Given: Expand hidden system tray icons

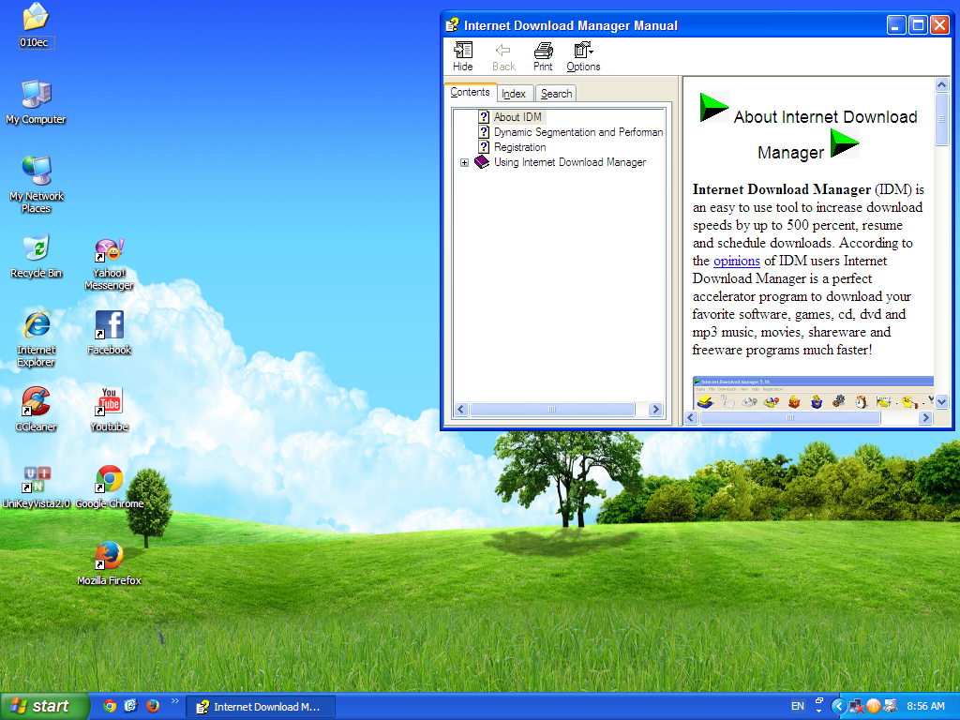Looking at the screenshot, I should click(839, 707).
